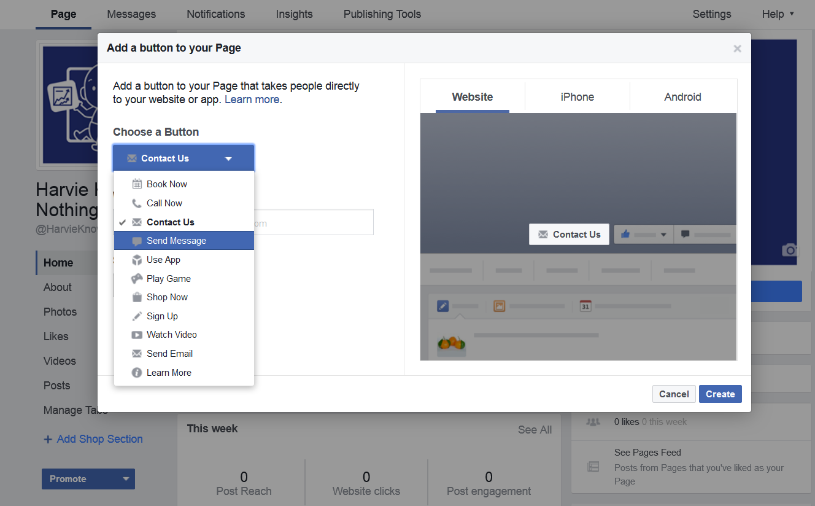Click the Play Game controller icon

click(x=137, y=279)
